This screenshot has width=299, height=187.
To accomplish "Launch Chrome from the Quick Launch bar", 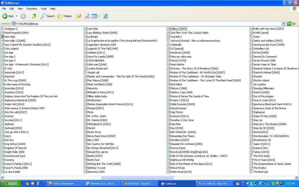I will tap(27, 183).
